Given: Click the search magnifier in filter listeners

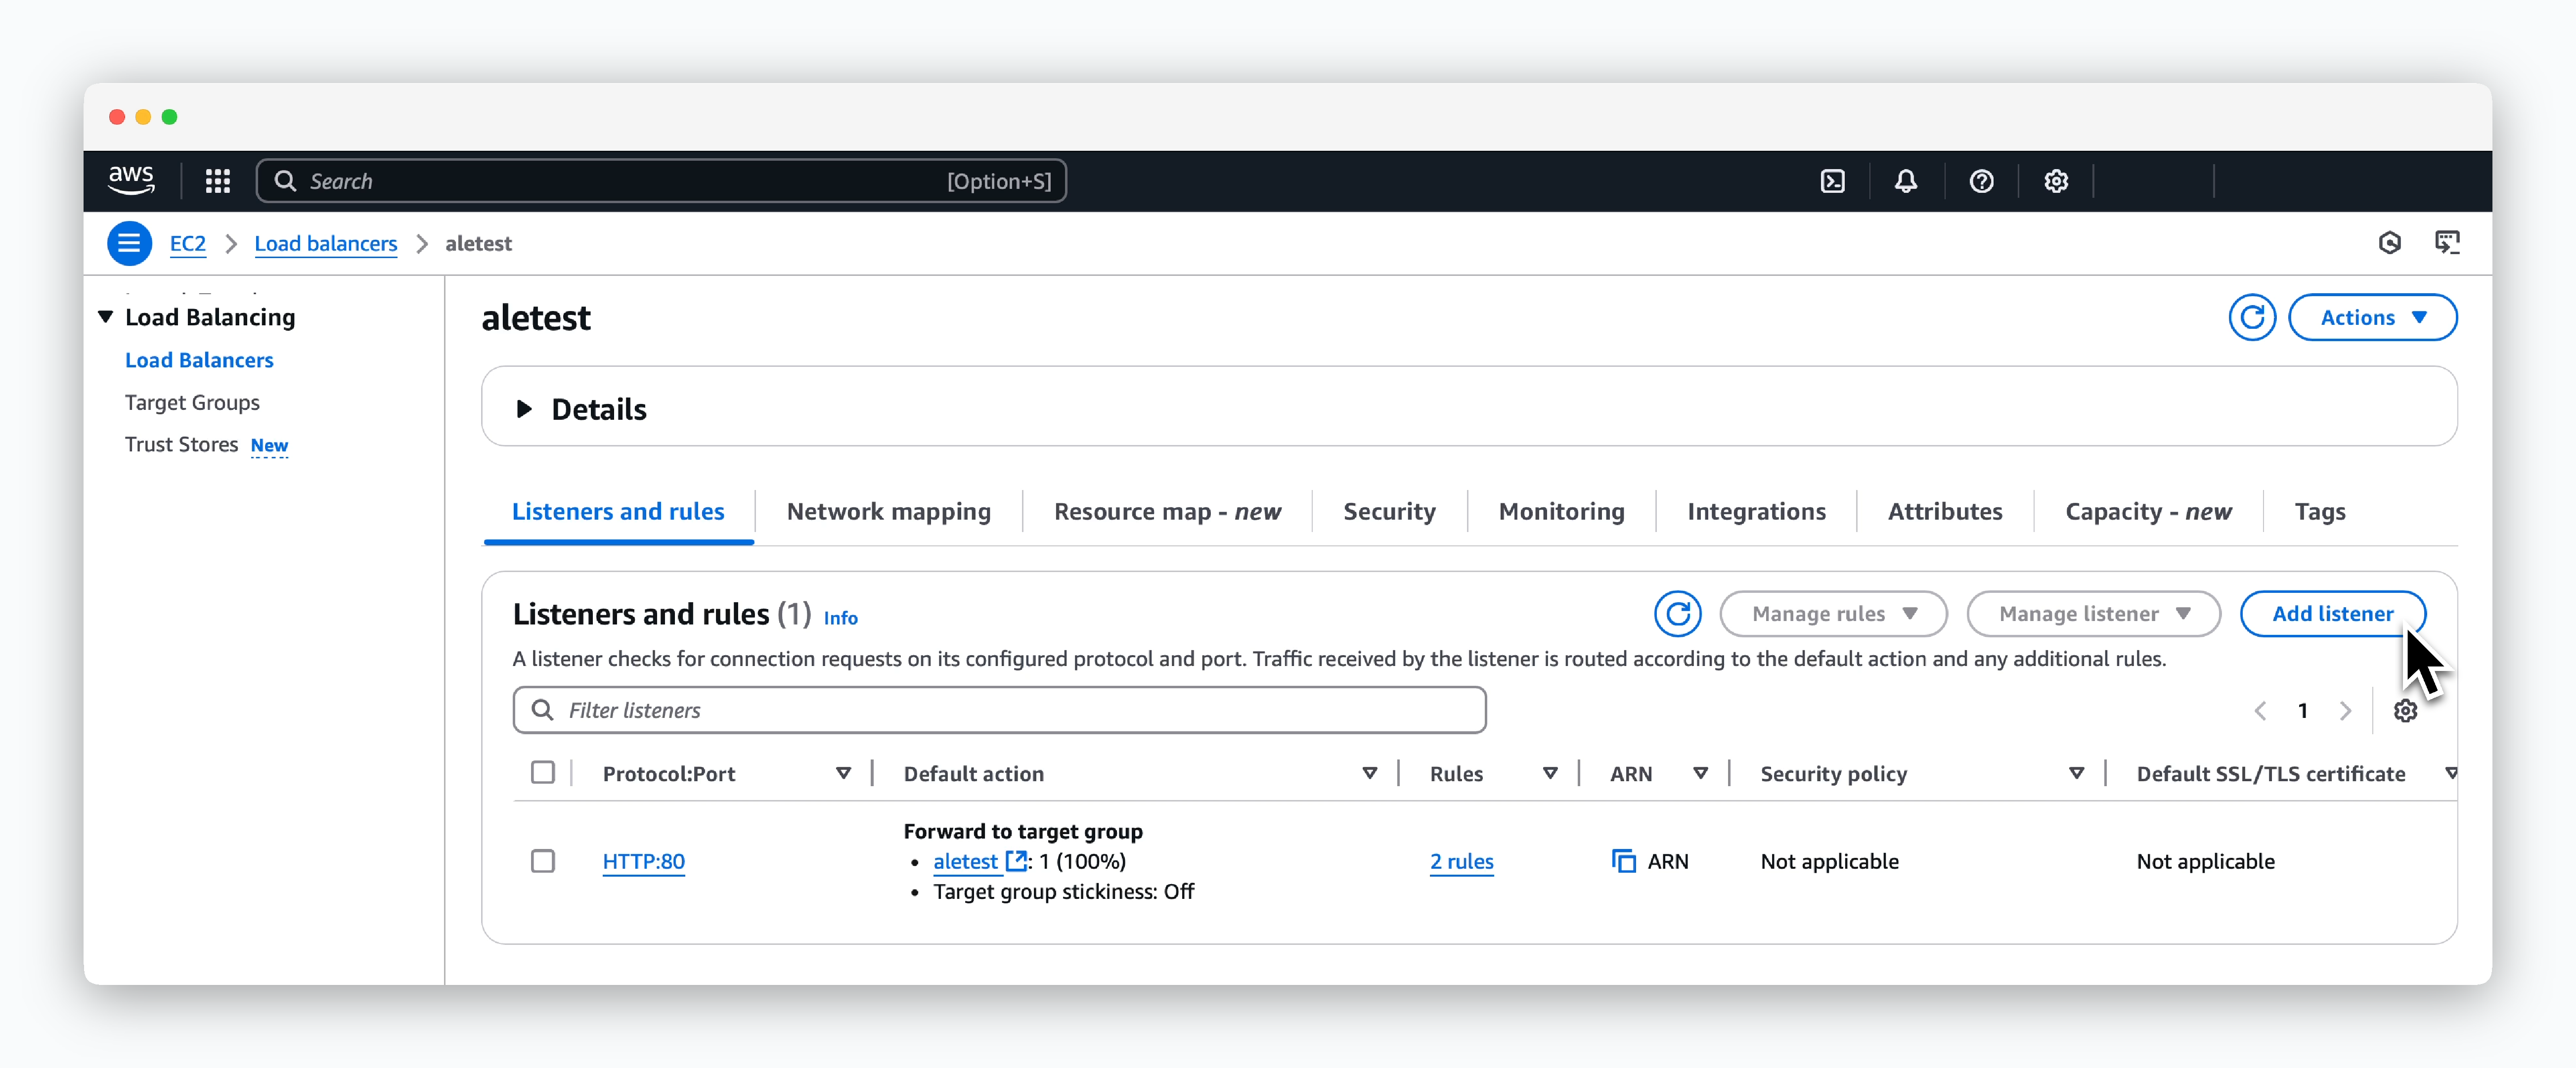Looking at the screenshot, I should coord(542,710).
